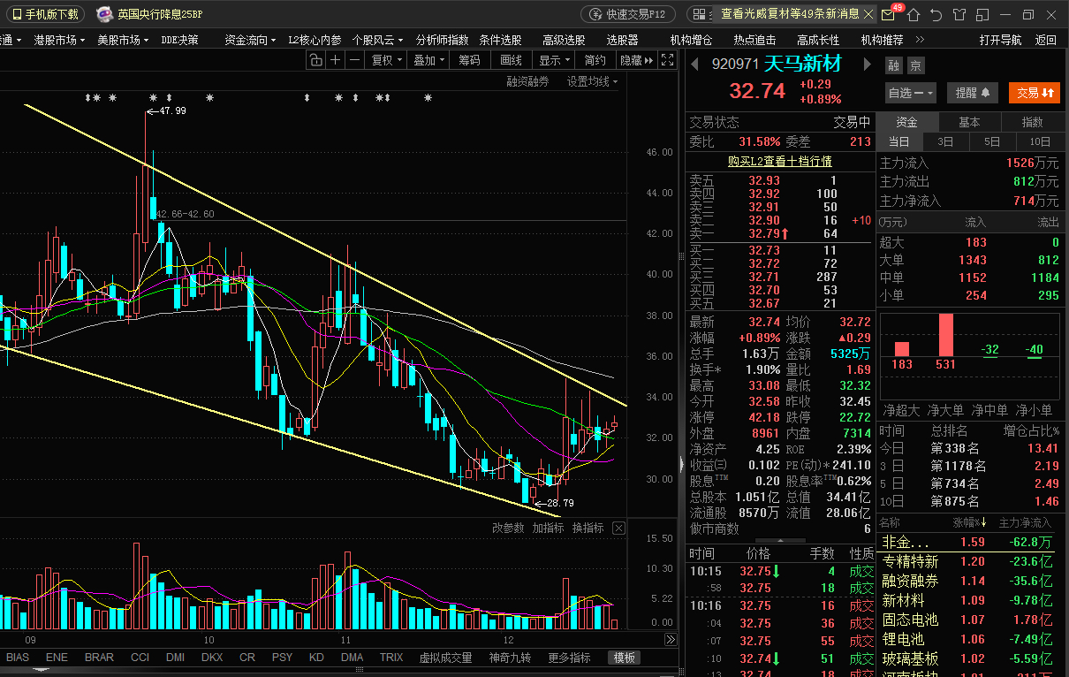This screenshot has width=1069, height=677.
Task: Go to next stock arrow
Action: pyautogui.click(x=868, y=65)
